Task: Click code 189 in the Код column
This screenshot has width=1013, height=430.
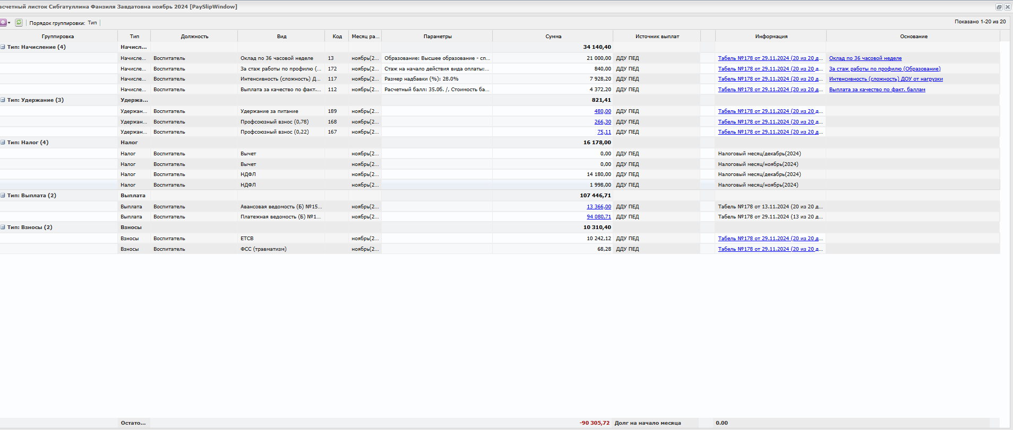Action: [x=332, y=111]
